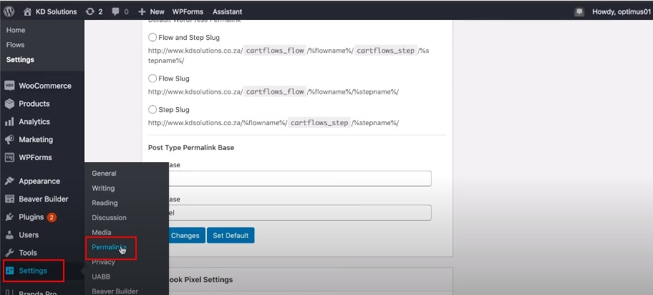Image resolution: width=653 pixels, height=295 pixels.
Task: Open the comments bubble icon
Action: [115, 11]
